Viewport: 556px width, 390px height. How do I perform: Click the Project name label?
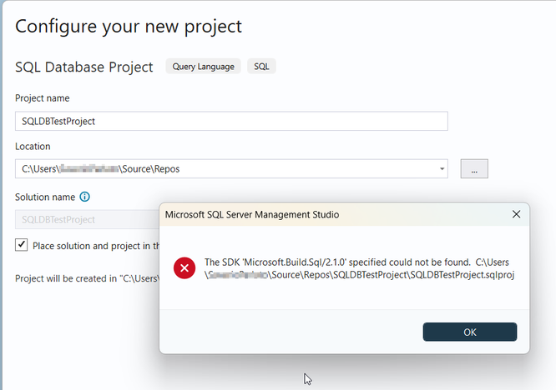(x=43, y=98)
